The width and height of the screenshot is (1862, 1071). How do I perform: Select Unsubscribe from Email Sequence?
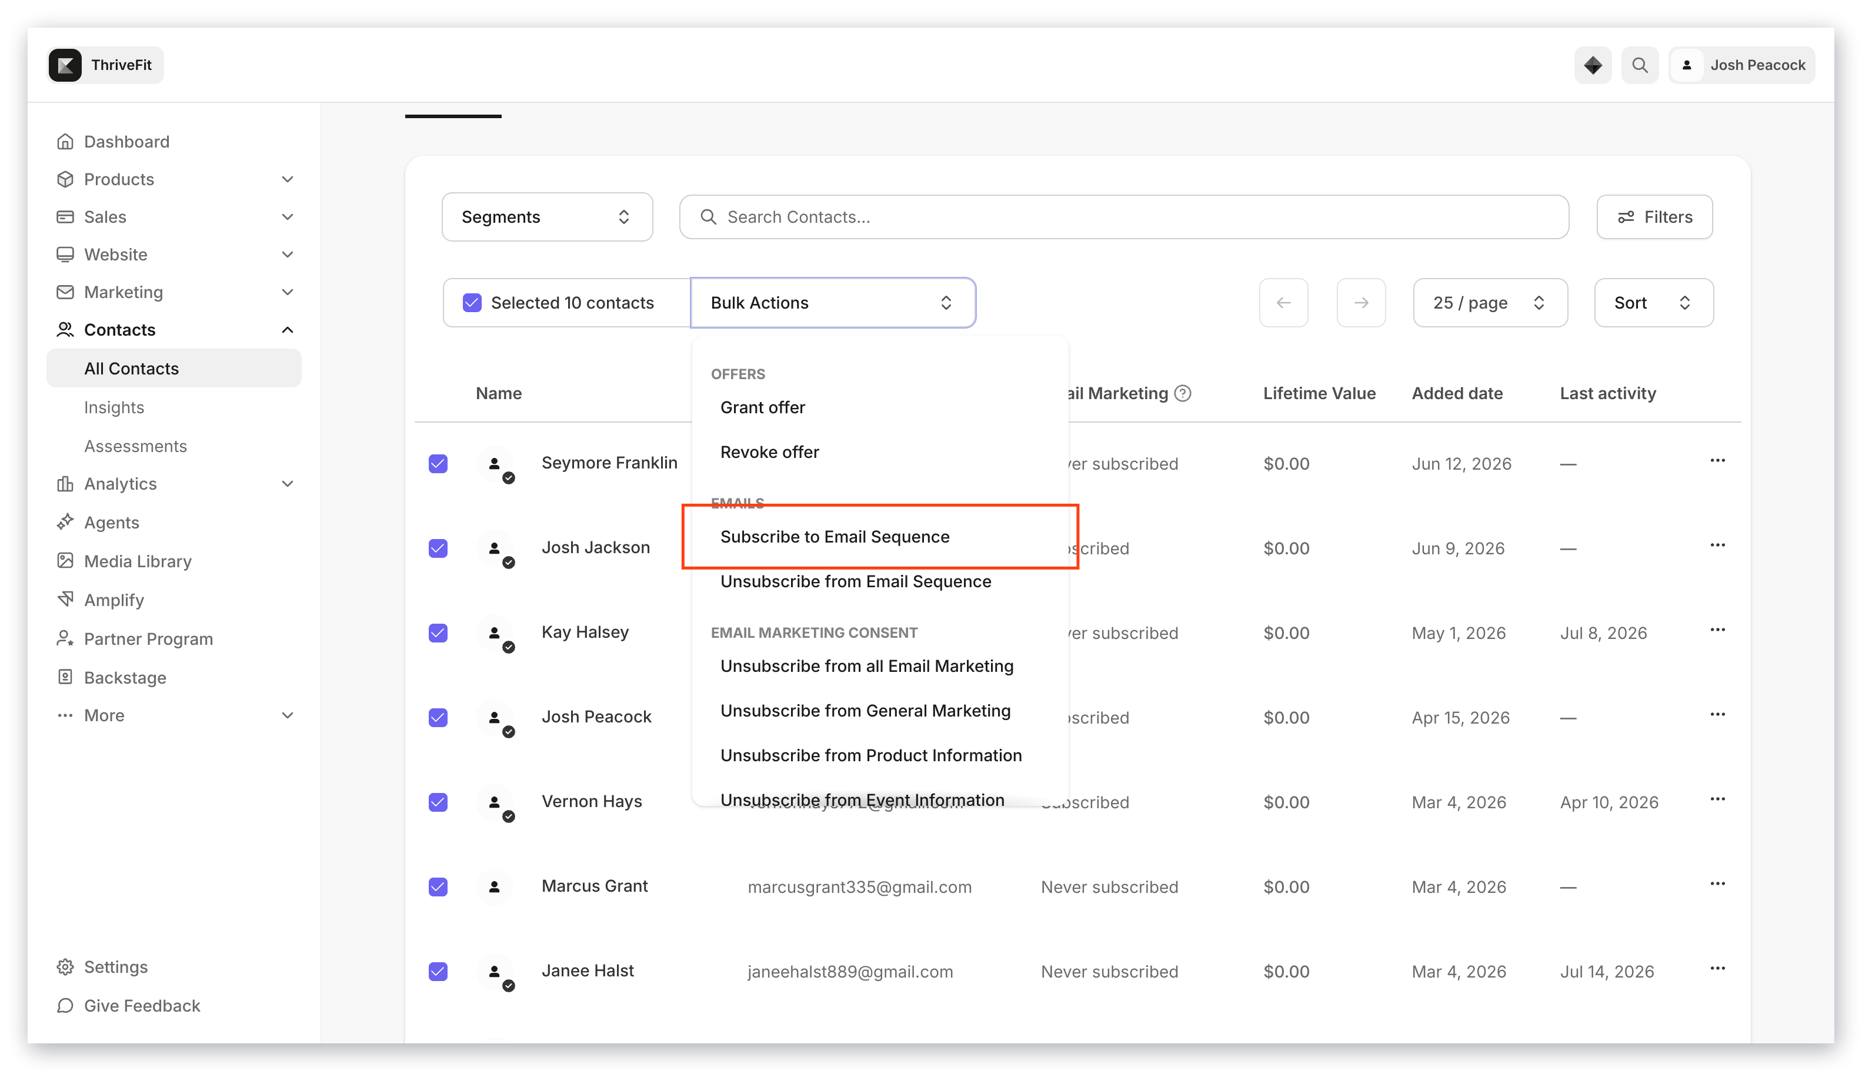click(x=855, y=581)
